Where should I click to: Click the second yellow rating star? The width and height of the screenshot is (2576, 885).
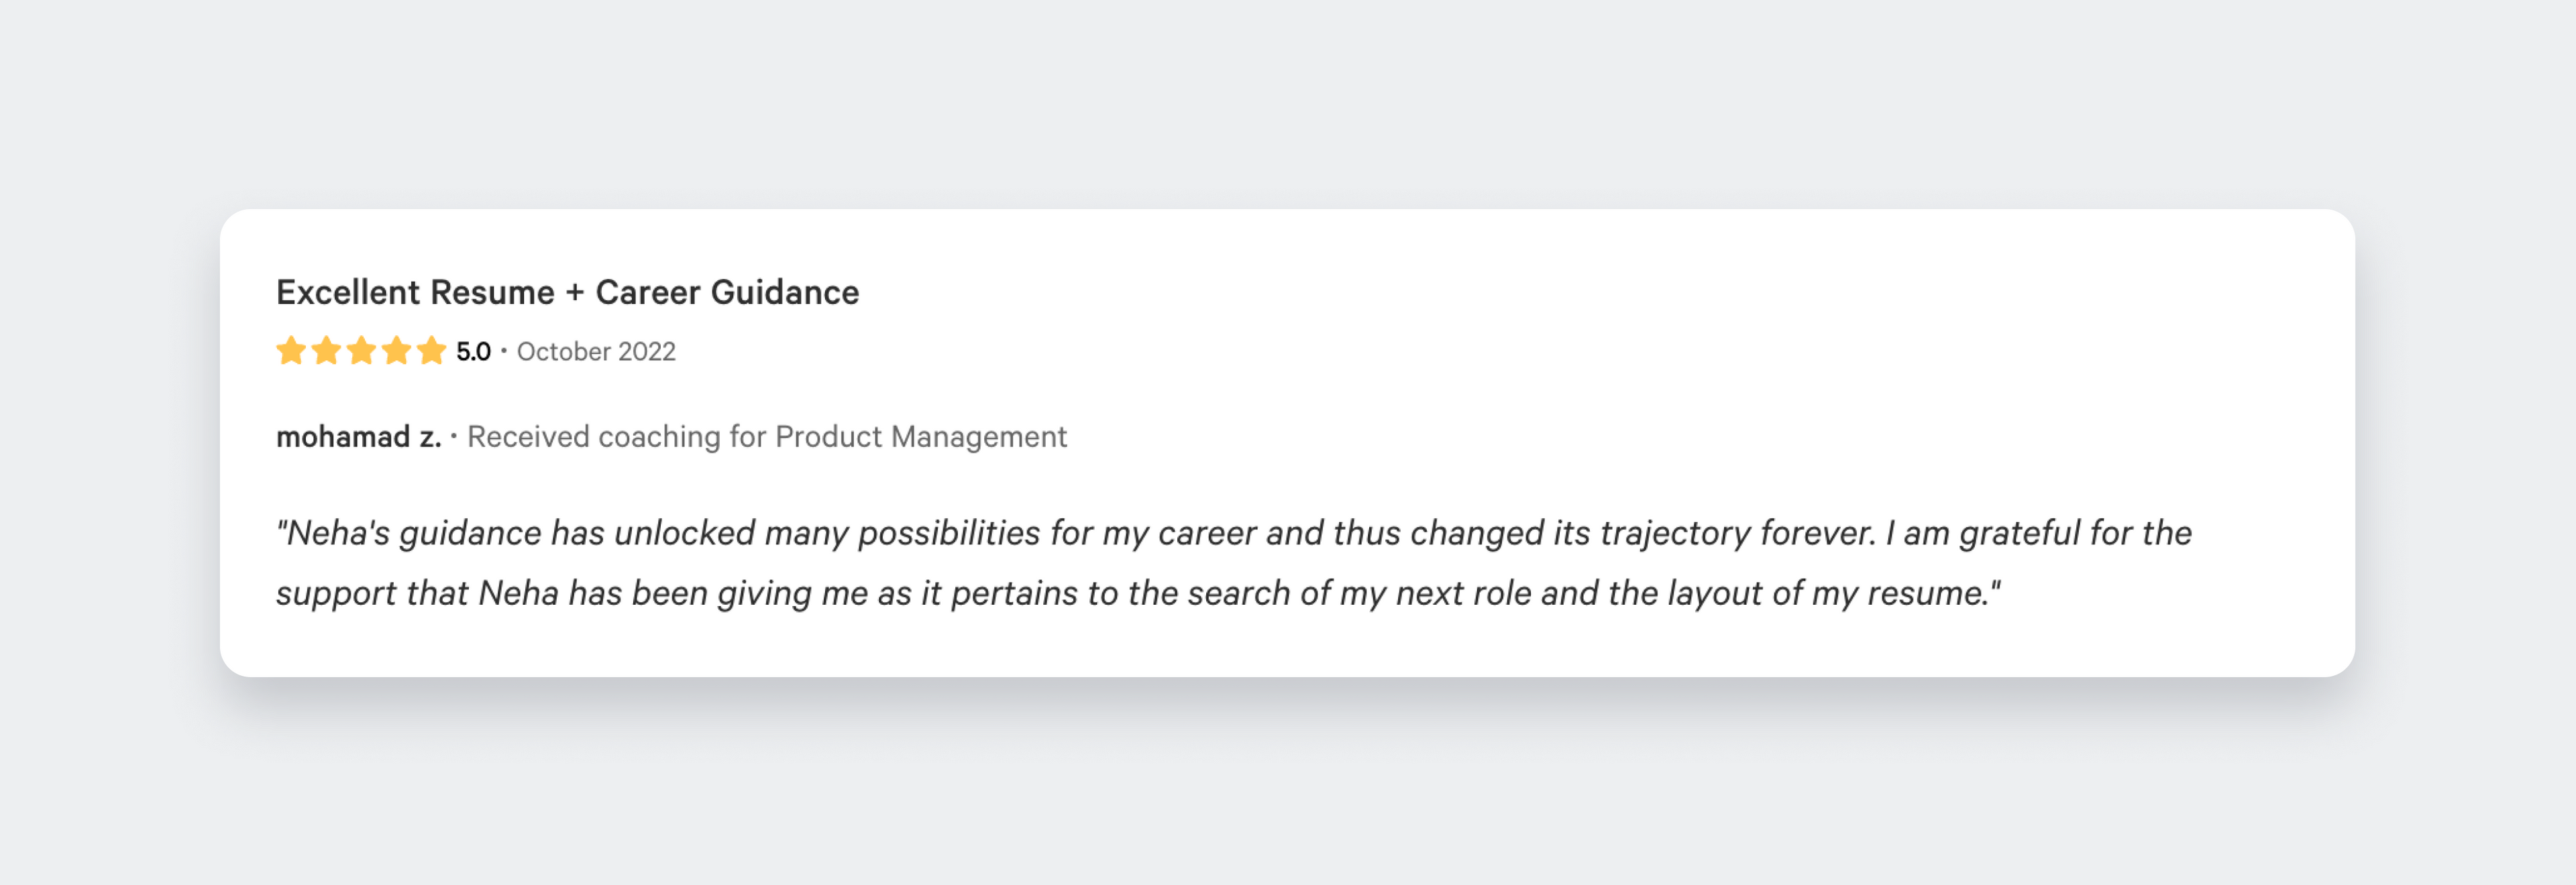[326, 351]
